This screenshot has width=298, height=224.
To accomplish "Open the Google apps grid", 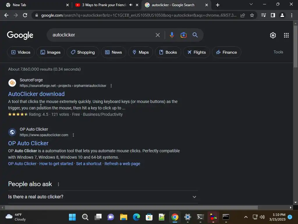I will (286, 35).
